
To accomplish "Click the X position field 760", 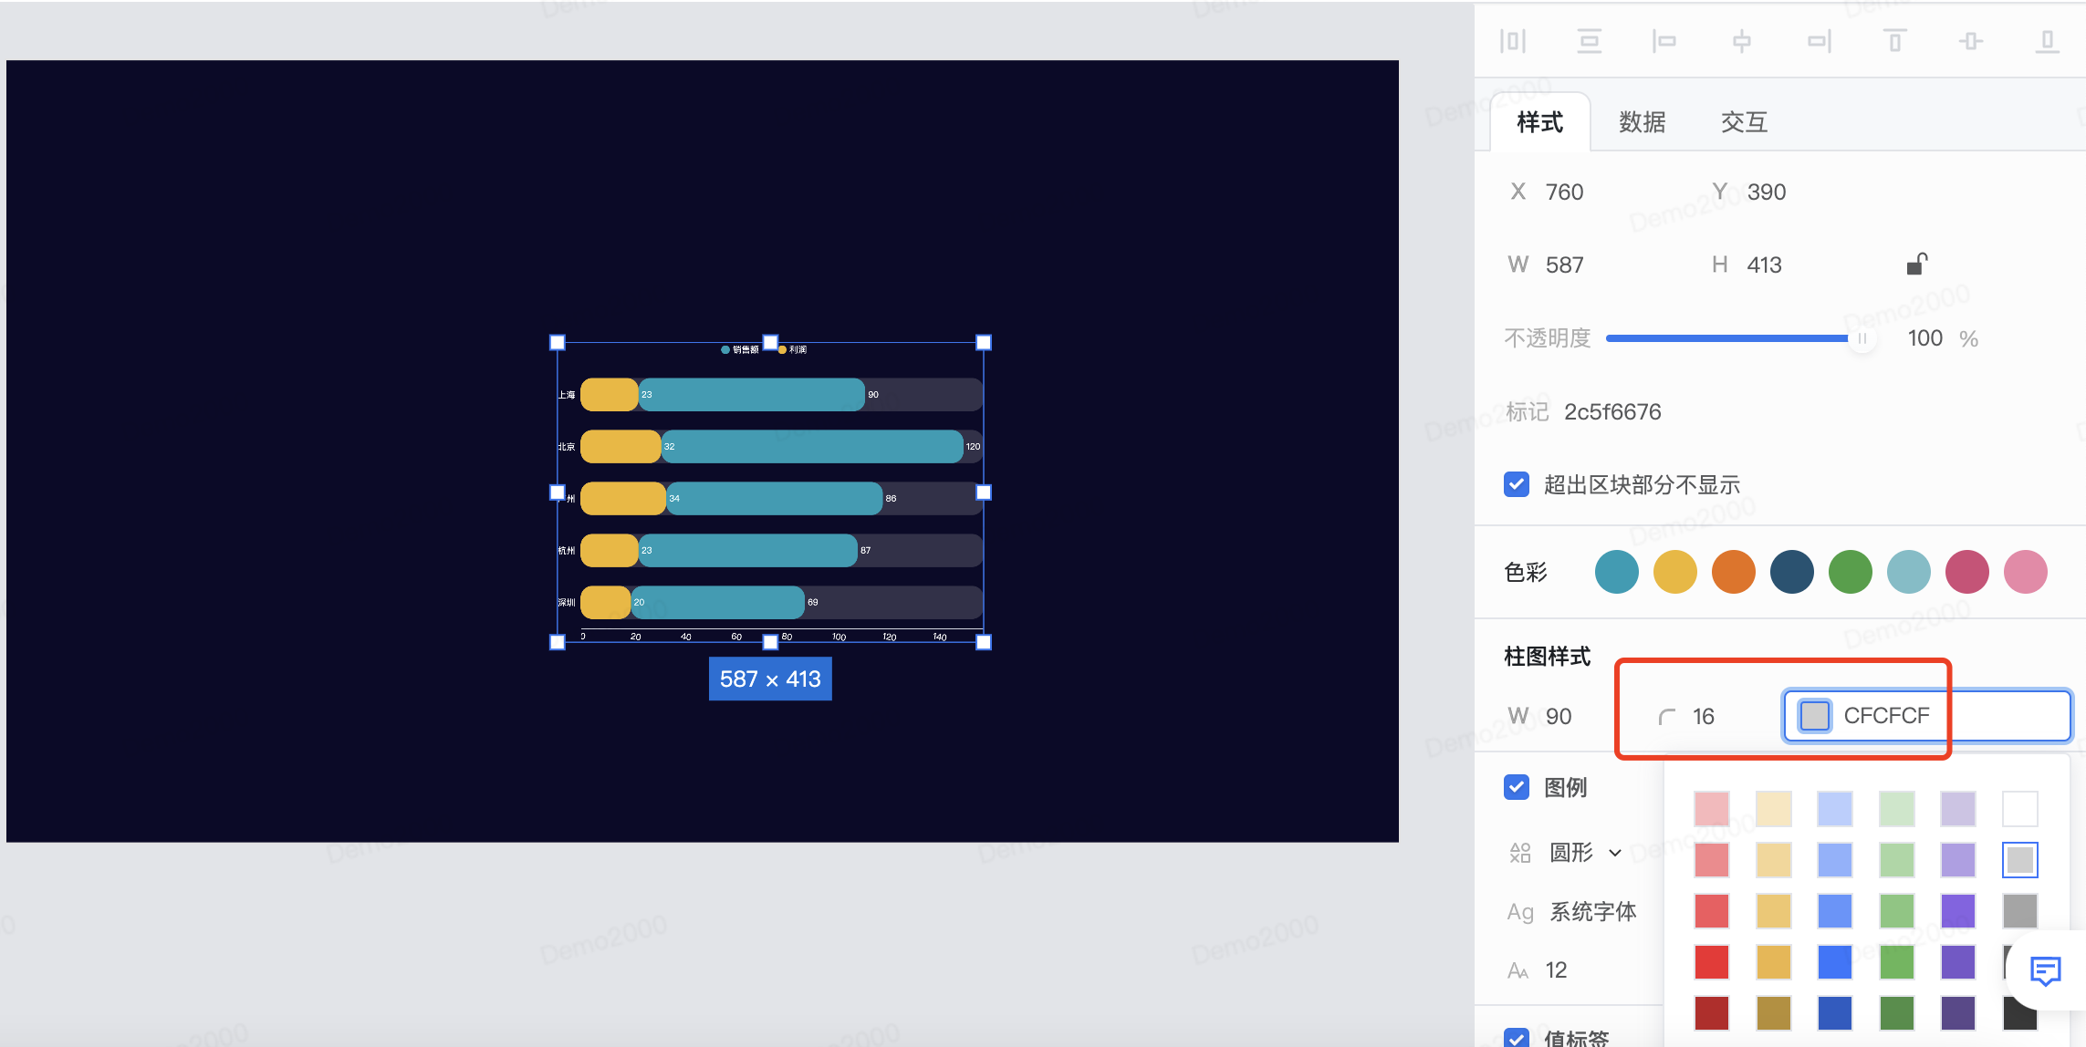I will (x=1564, y=192).
